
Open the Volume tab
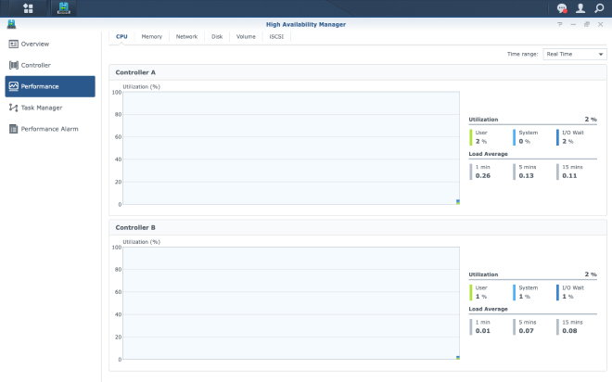[x=246, y=36]
